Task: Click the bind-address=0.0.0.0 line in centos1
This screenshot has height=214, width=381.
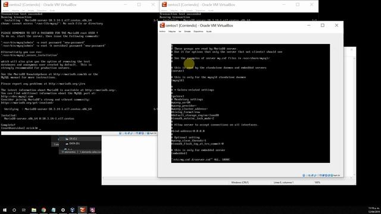Action: click(x=188, y=131)
